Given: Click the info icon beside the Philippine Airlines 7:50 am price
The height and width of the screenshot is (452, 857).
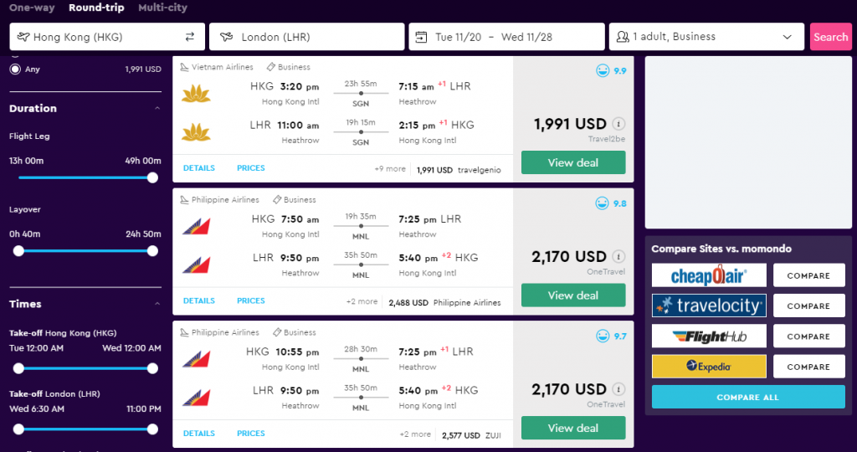Looking at the screenshot, I should [x=618, y=256].
